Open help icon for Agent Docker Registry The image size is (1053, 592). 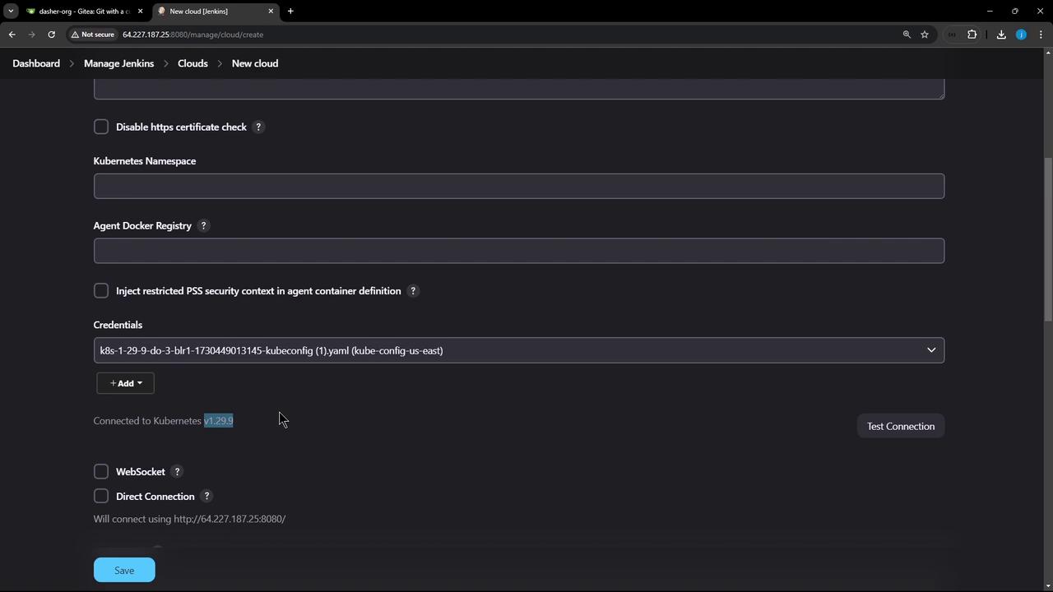[204, 225]
